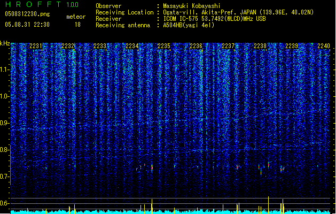
Task: Click the 2234 time marker
Action: tap(132, 46)
